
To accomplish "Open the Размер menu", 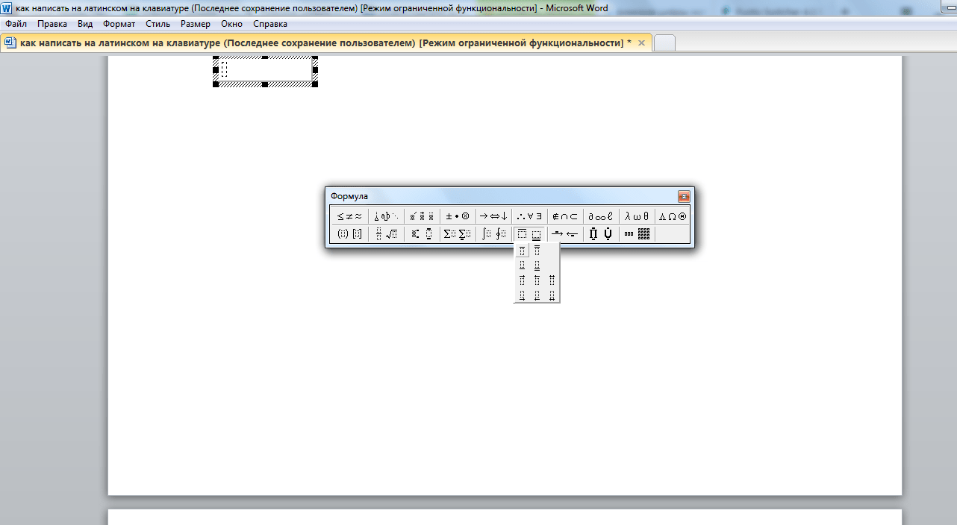I will click(196, 24).
